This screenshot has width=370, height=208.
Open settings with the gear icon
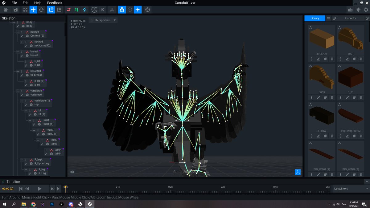(x=366, y=10)
